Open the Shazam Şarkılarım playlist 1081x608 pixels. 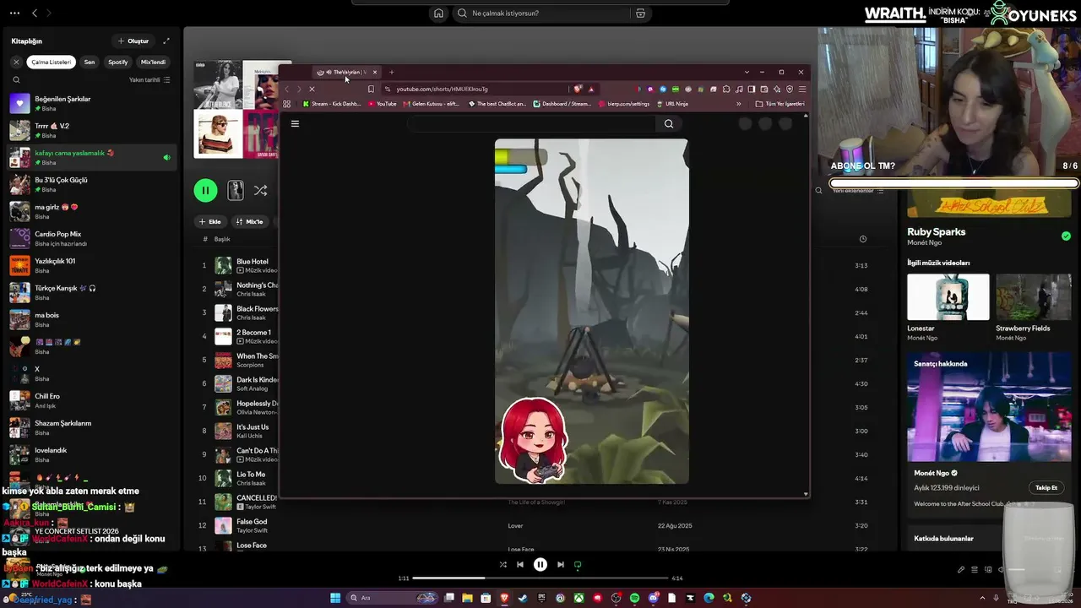pos(90,428)
